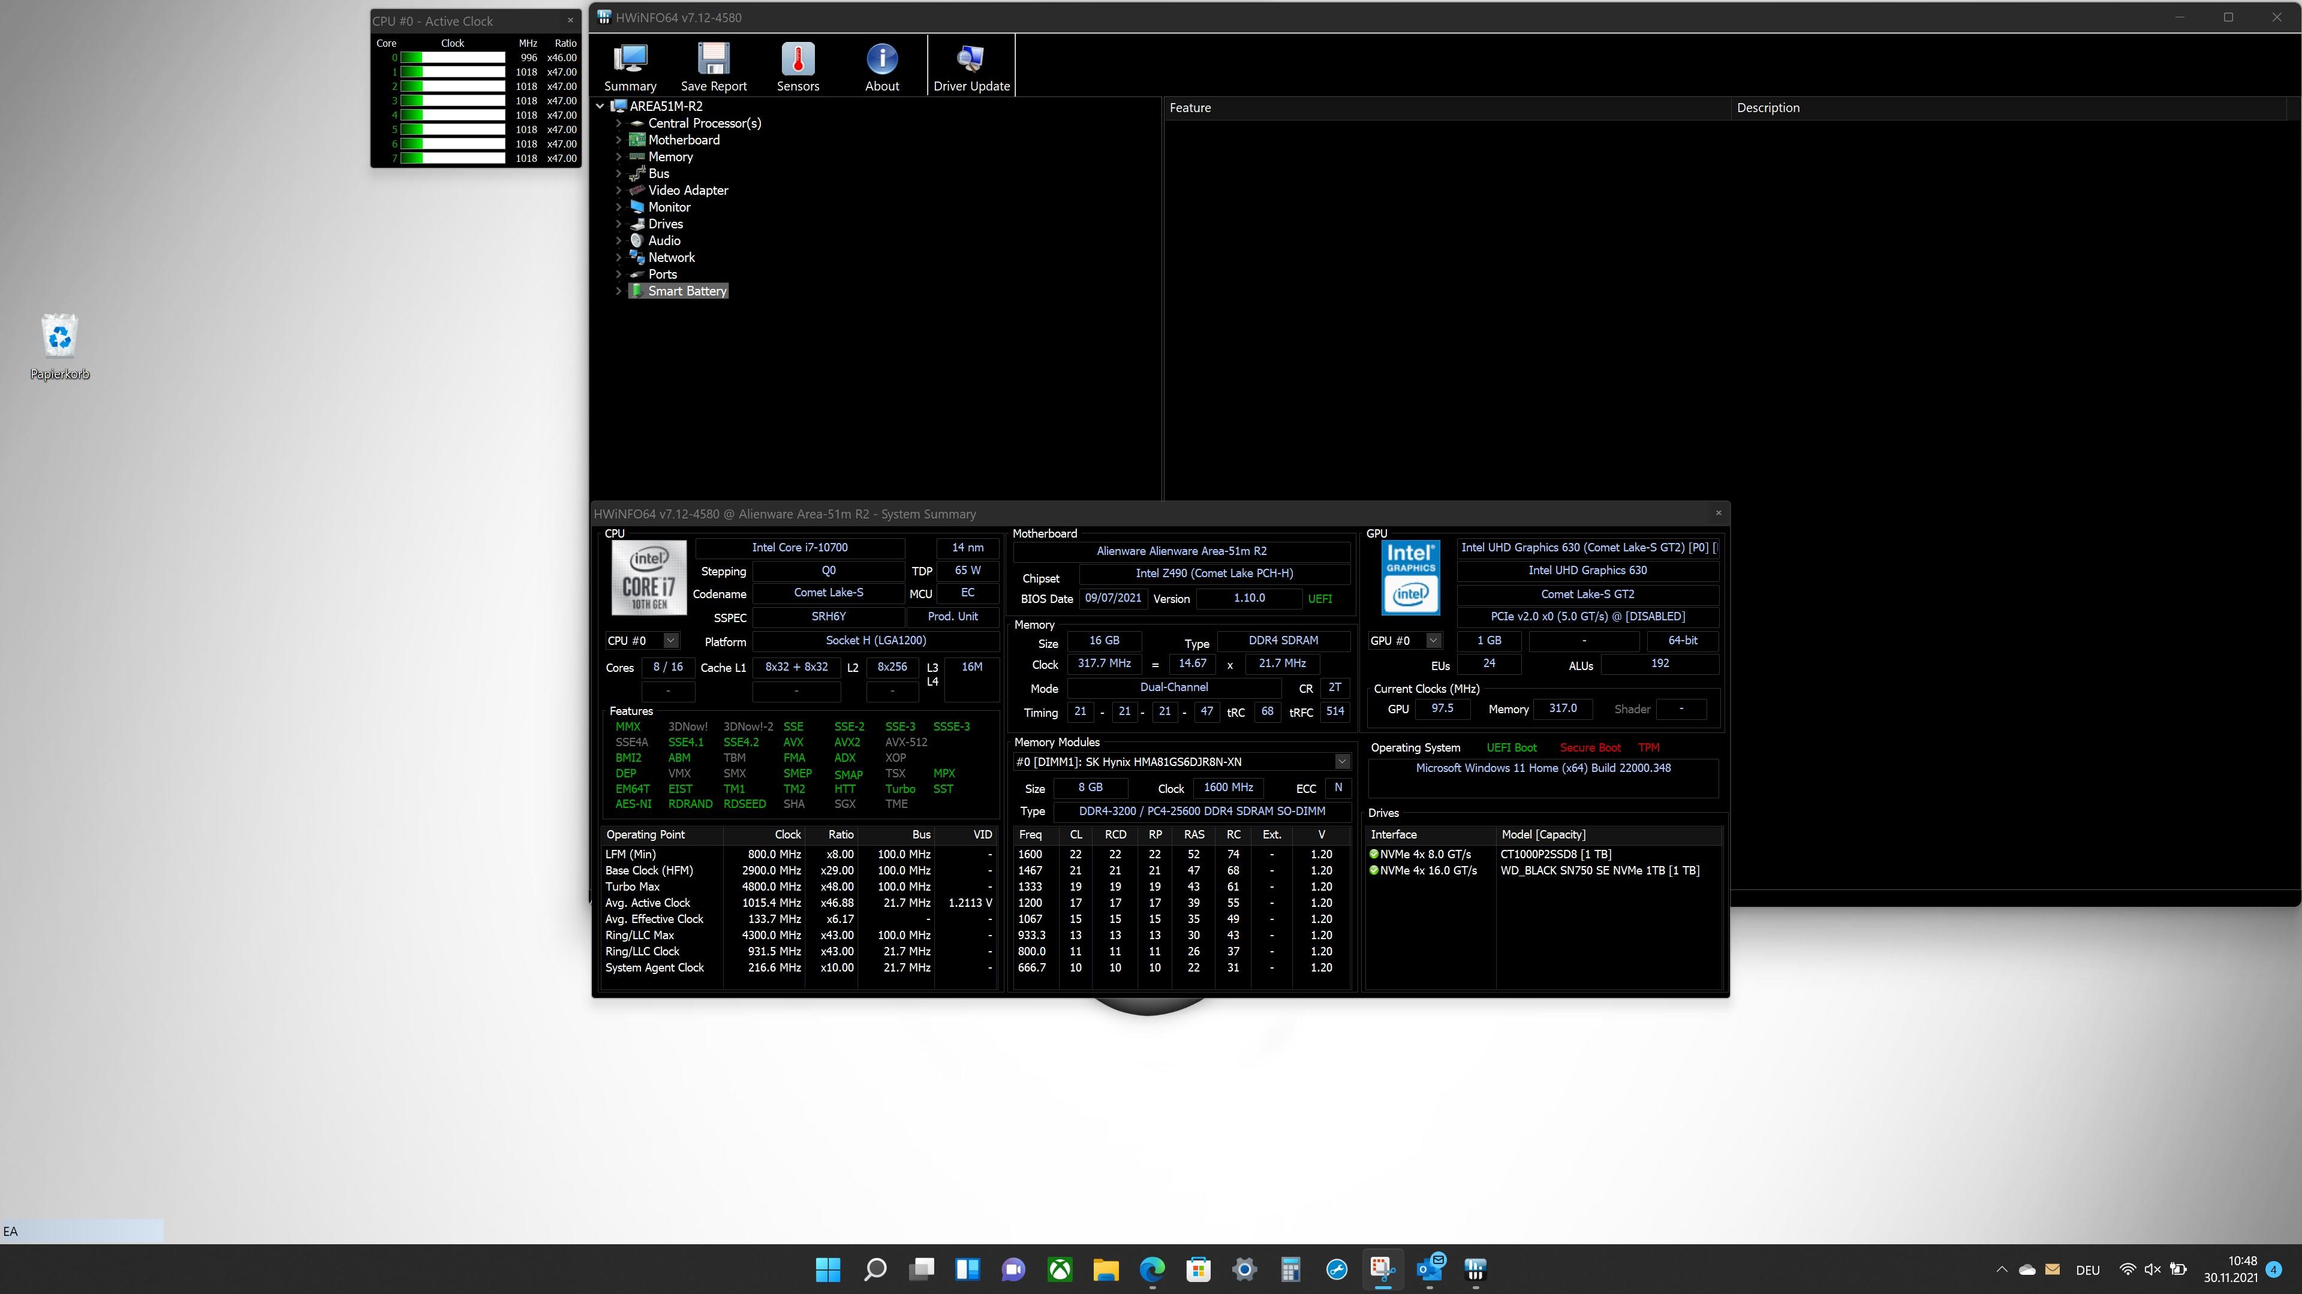Viewport: 2302px width, 1294px height.
Task: Close the System Summary window
Action: (x=1717, y=512)
